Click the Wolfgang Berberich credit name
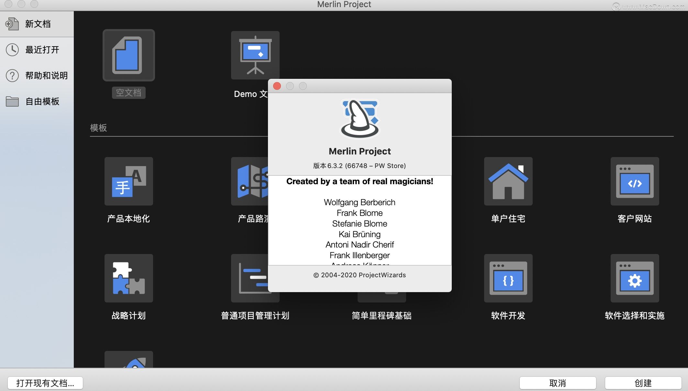This screenshot has height=391, width=688. click(x=360, y=202)
